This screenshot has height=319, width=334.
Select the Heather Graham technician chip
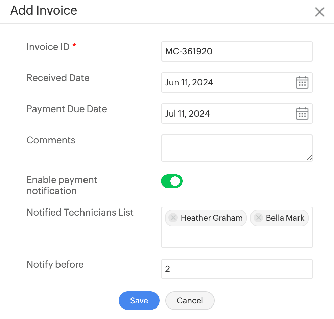(x=211, y=218)
